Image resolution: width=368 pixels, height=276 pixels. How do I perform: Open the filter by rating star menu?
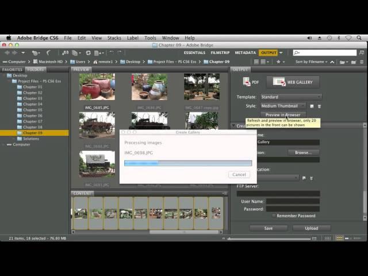(280, 62)
